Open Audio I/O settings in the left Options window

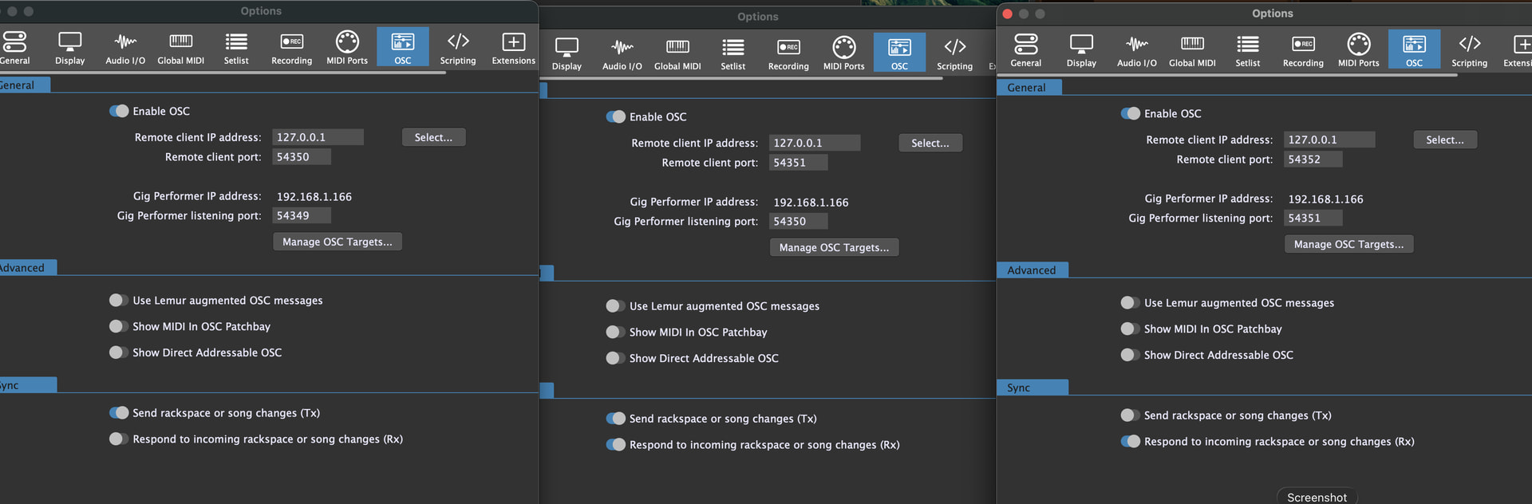125,48
